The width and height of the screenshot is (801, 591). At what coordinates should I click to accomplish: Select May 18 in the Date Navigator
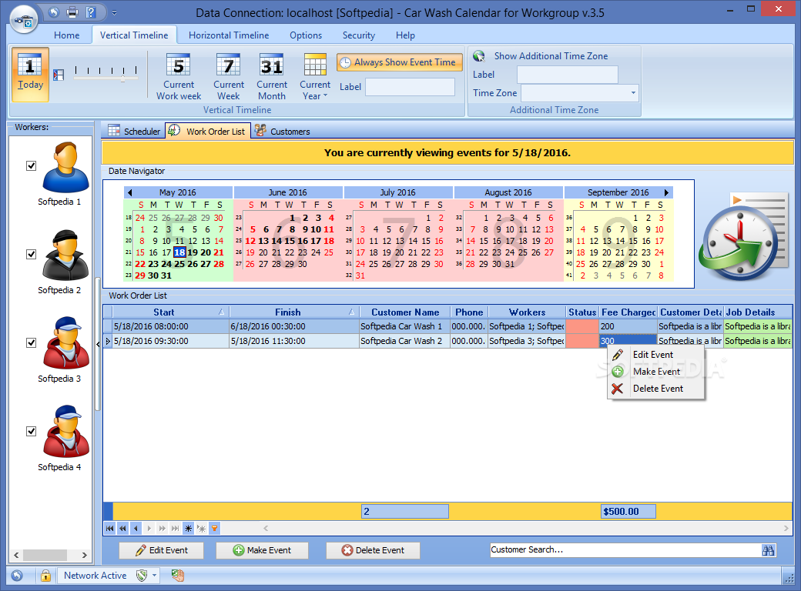tap(179, 252)
